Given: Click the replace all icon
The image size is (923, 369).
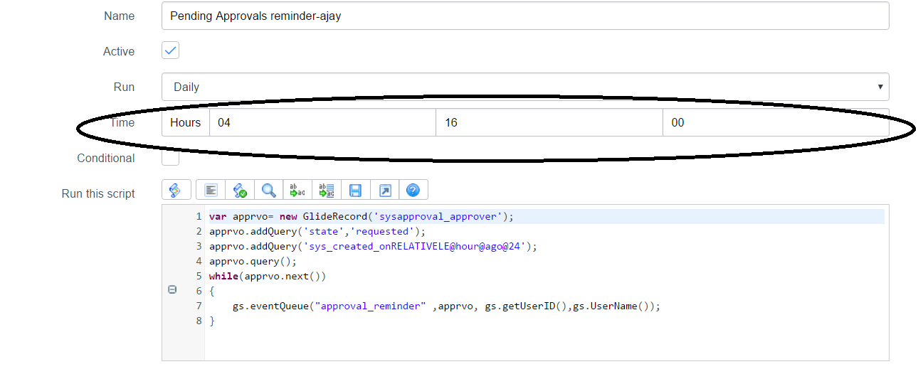Looking at the screenshot, I should (x=327, y=190).
